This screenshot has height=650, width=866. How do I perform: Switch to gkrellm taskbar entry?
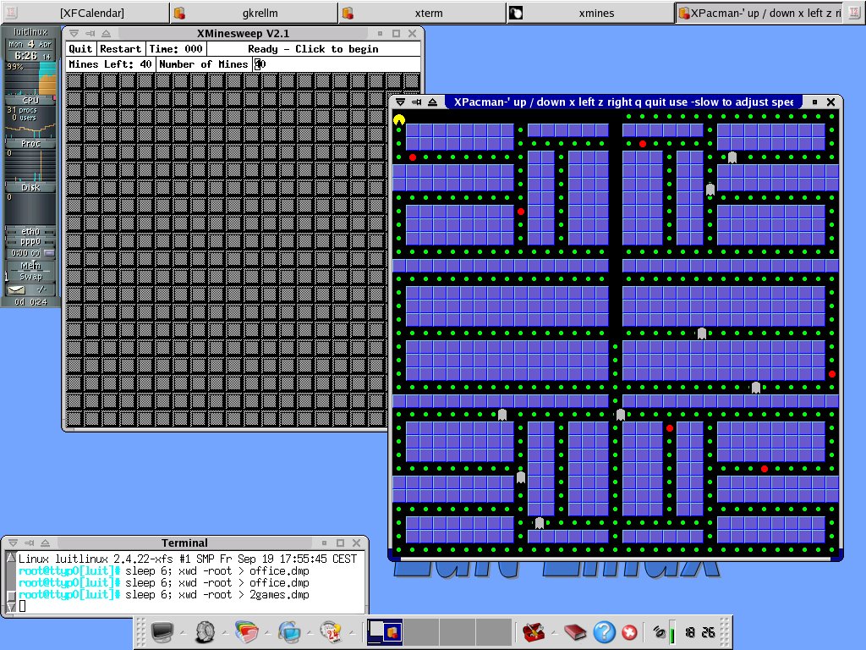click(x=254, y=13)
